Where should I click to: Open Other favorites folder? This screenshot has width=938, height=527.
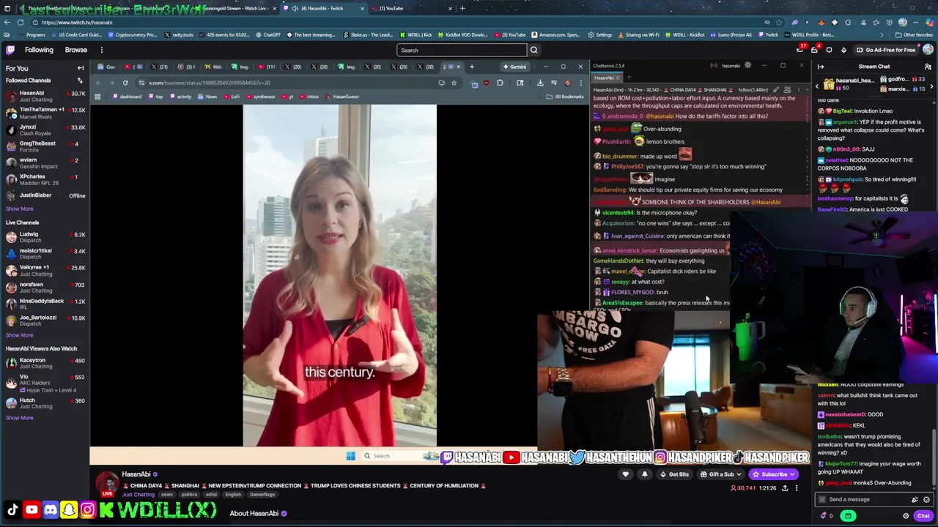pos(915,34)
